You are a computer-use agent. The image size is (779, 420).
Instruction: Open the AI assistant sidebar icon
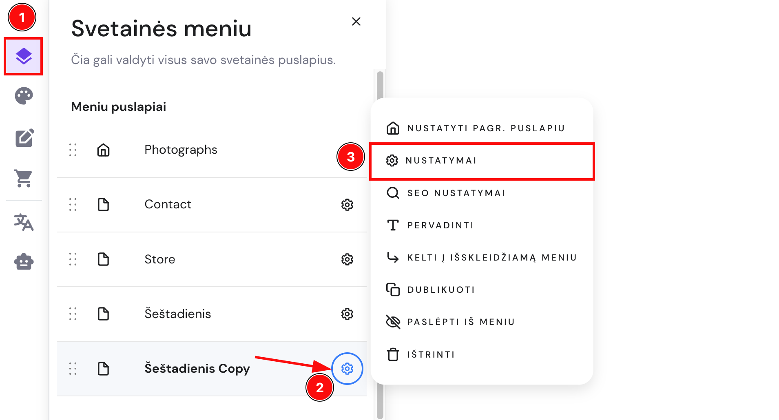[x=23, y=262]
